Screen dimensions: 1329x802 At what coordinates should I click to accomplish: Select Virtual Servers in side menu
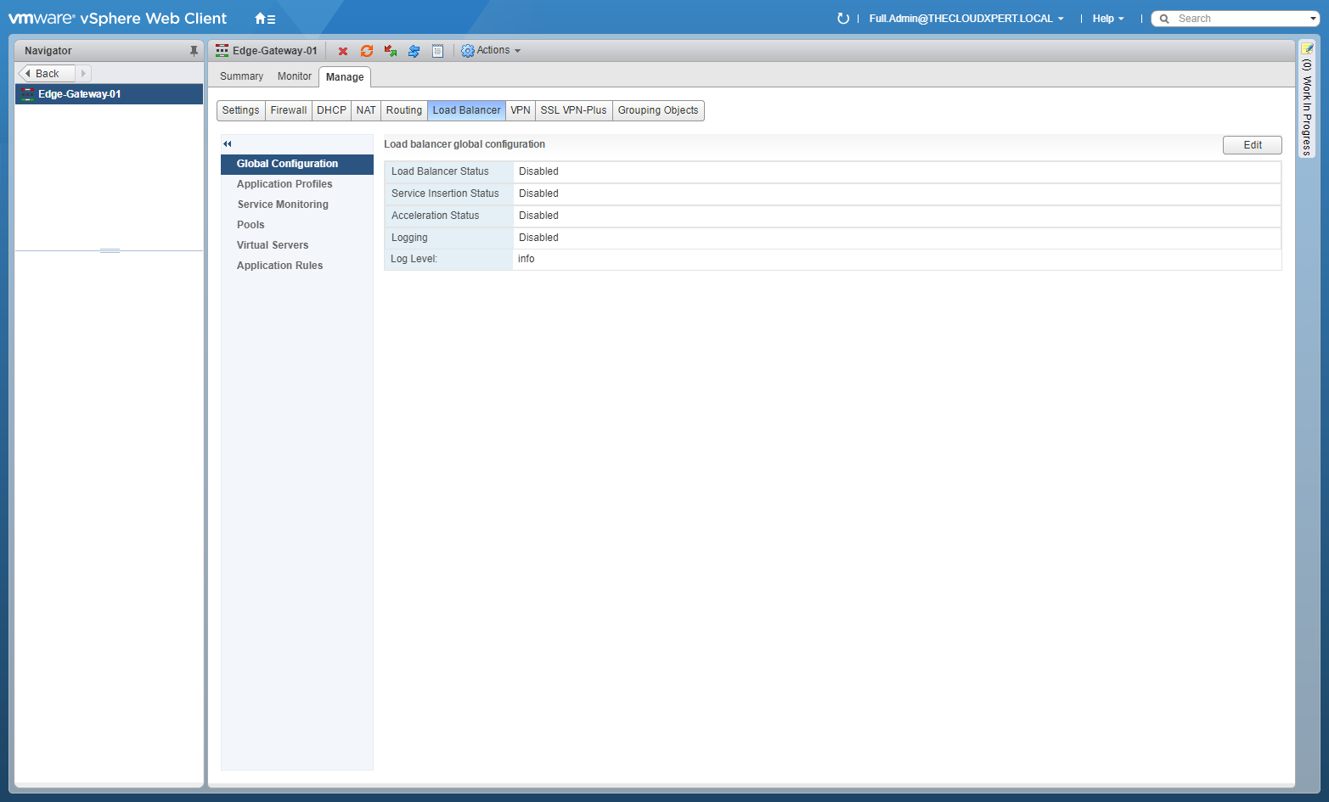click(x=273, y=245)
